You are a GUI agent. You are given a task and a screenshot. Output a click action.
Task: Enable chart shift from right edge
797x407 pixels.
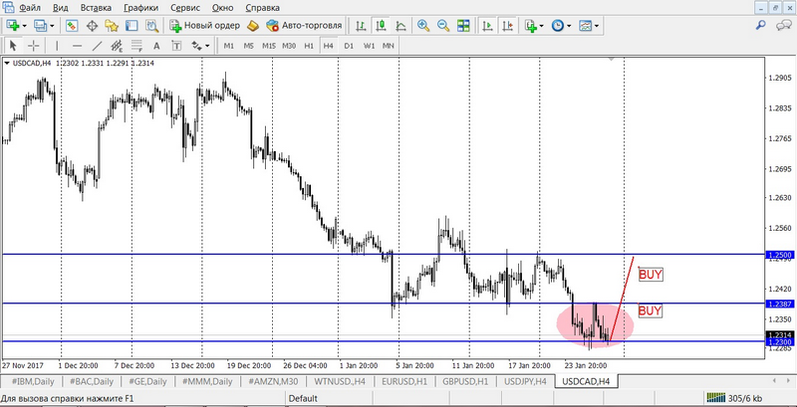[x=507, y=25]
